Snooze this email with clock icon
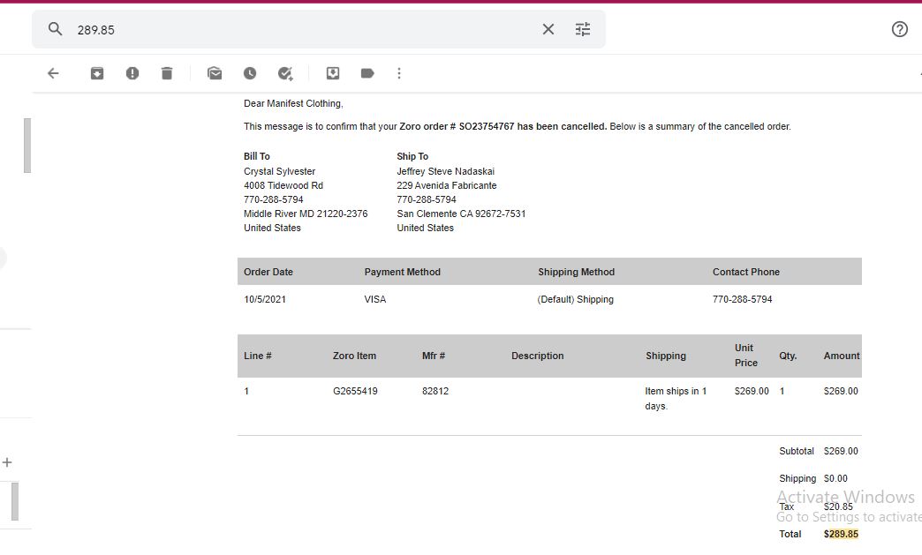The width and height of the screenshot is (922, 555). click(250, 73)
